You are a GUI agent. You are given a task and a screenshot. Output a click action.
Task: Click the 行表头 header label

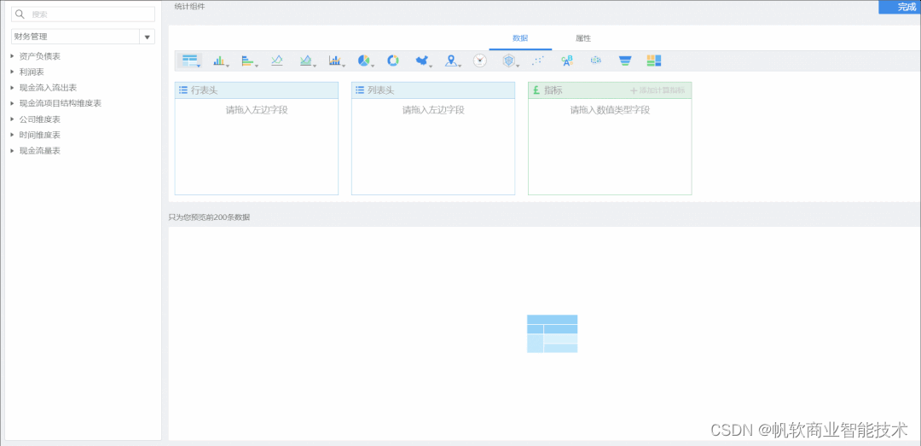[205, 90]
